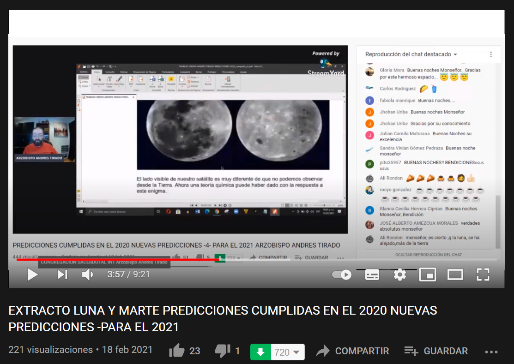Image resolution: width=514 pixels, height=364 pixels.
Task: Click Ali Rondon's message about la luna
Action: point(429,240)
